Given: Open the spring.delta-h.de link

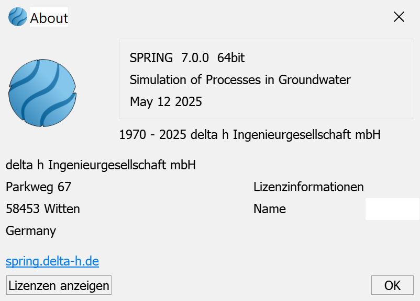Looking at the screenshot, I should coord(52,261).
